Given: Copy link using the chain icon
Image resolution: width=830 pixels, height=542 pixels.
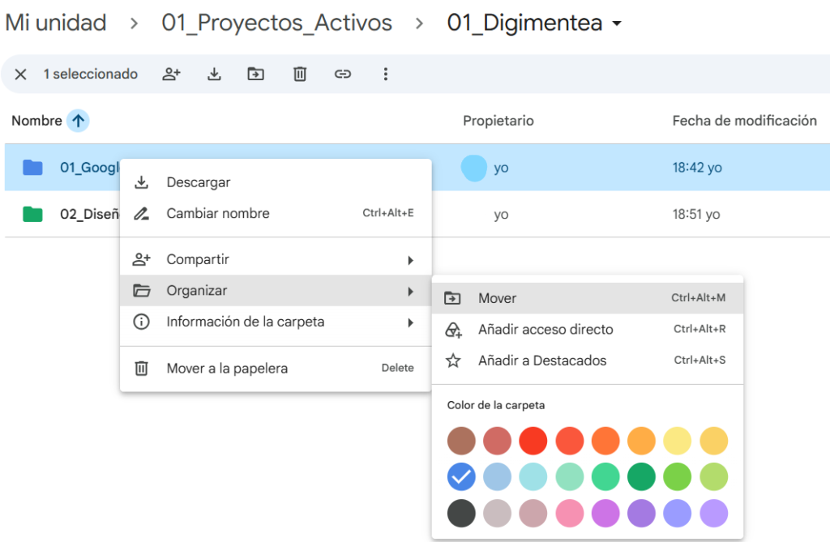Looking at the screenshot, I should (343, 74).
